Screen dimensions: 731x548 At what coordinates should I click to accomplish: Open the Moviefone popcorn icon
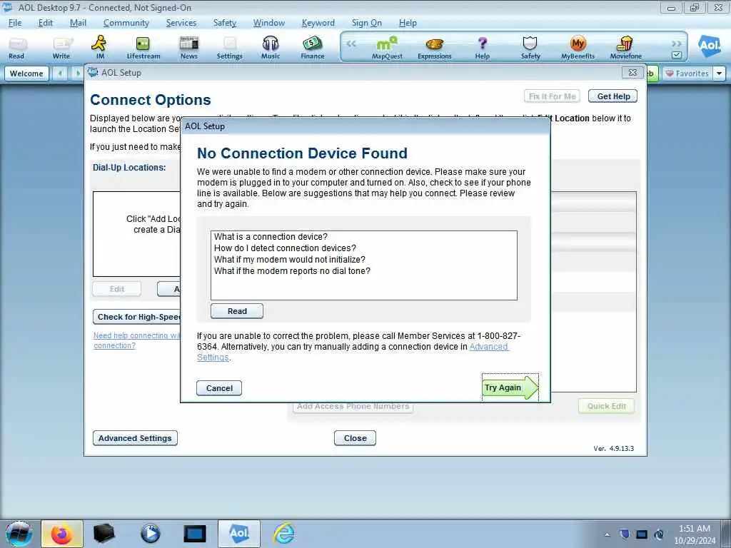click(x=625, y=48)
